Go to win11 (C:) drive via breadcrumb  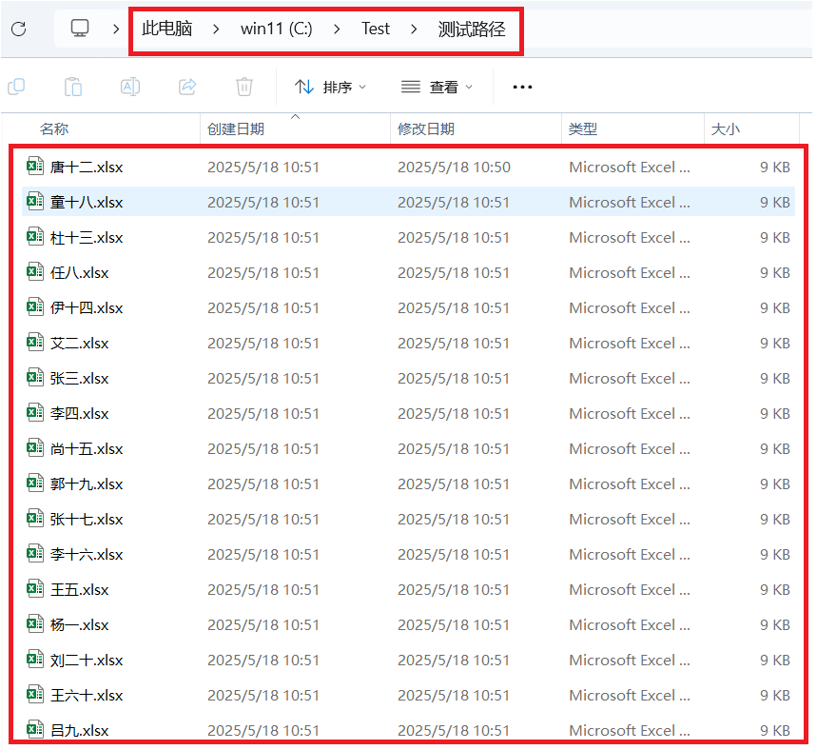275,29
